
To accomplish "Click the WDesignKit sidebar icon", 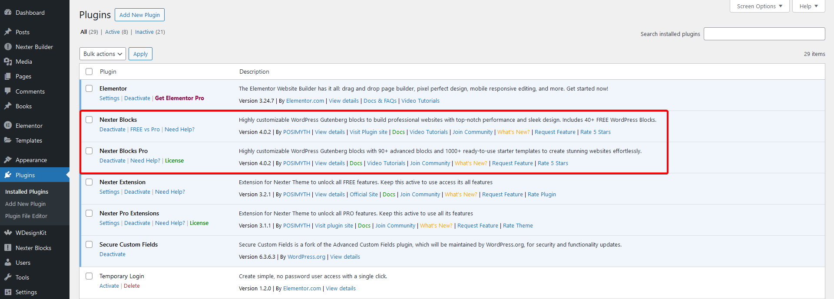I will click(x=8, y=233).
